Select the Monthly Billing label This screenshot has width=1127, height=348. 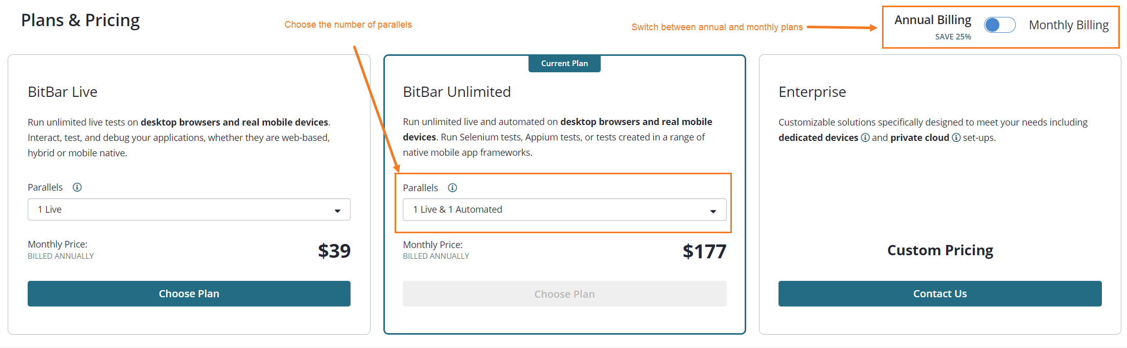tap(1069, 25)
